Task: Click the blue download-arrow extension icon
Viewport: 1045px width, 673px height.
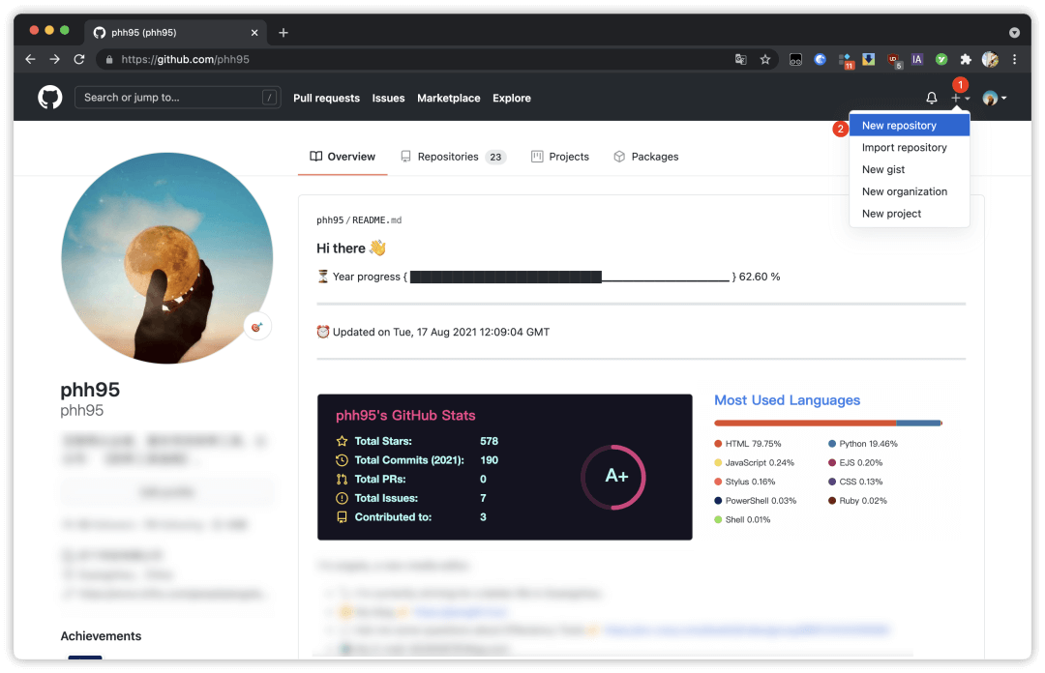Action: [x=868, y=59]
